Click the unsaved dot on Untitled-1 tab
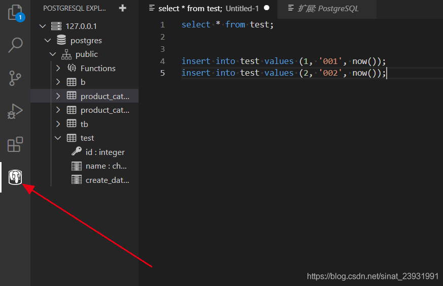This screenshot has width=443, height=286. (x=267, y=9)
